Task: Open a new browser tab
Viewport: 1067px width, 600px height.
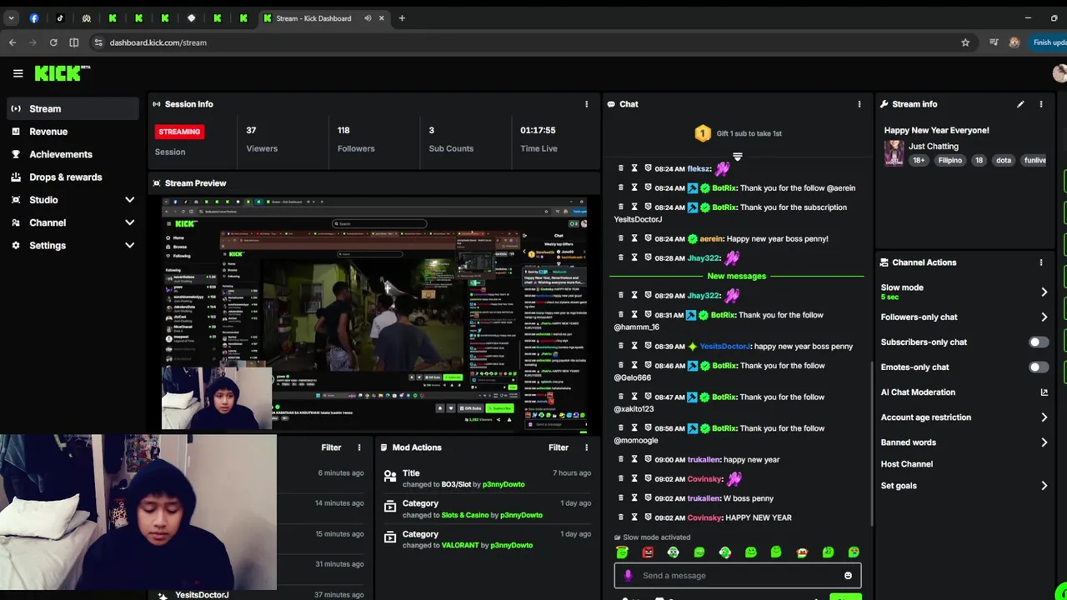Action: click(402, 18)
